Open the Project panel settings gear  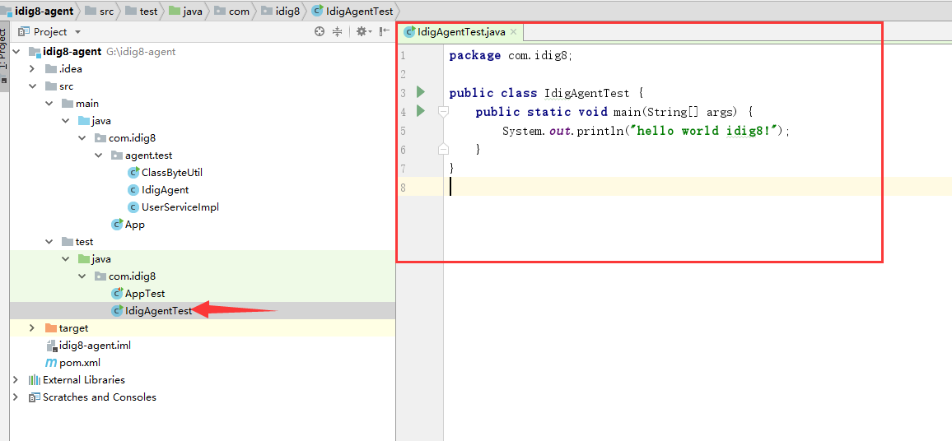[x=363, y=31]
